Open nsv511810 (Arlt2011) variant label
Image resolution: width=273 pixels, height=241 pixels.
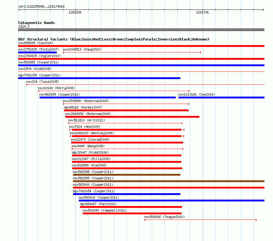pyautogui.click(x=87, y=120)
